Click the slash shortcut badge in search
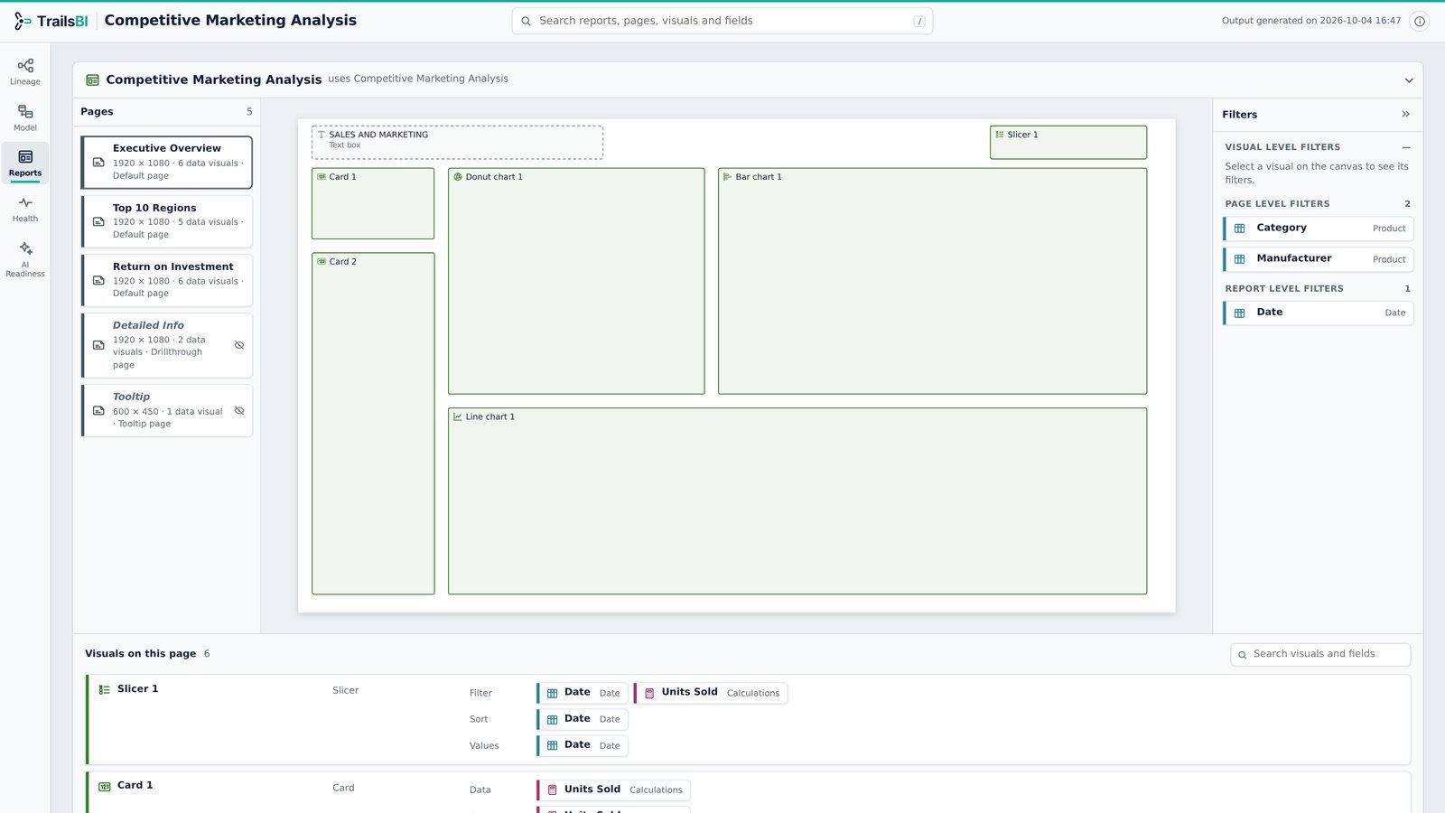The height and width of the screenshot is (813, 1445). coord(919,22)
